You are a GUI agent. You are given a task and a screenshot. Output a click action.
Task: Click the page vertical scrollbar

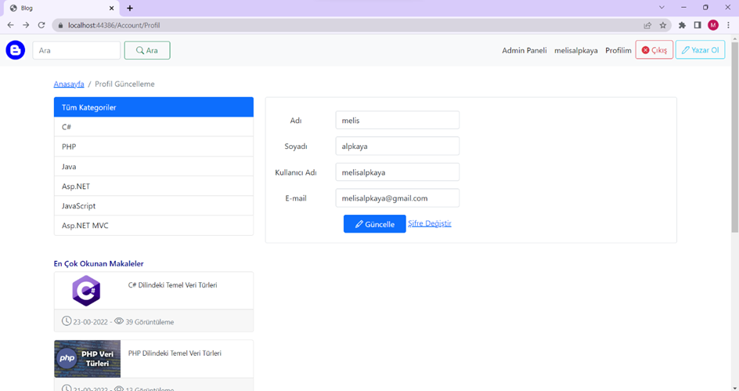pos(735,137)
